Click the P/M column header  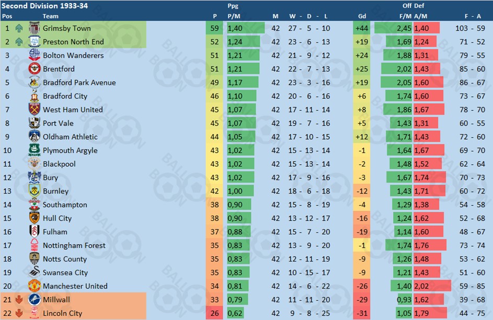click(234, 16)
